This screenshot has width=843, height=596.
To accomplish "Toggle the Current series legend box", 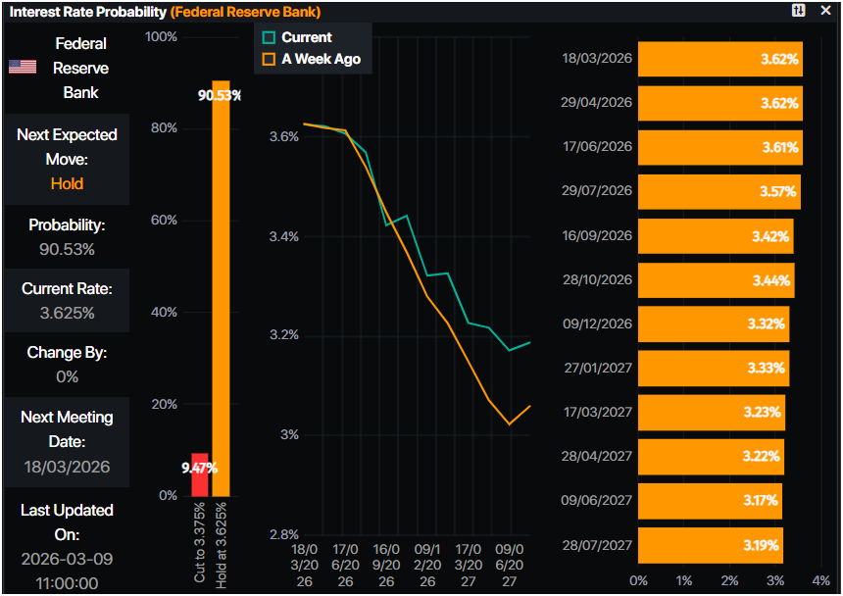I will [269, 37].
